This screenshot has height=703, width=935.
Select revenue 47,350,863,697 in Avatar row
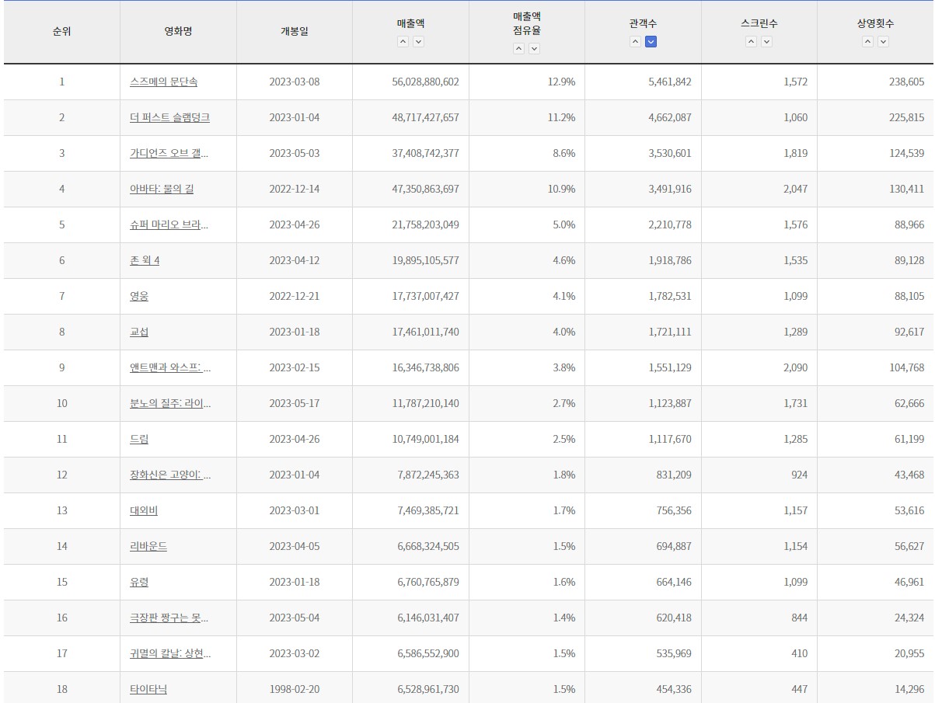point(426,189)
